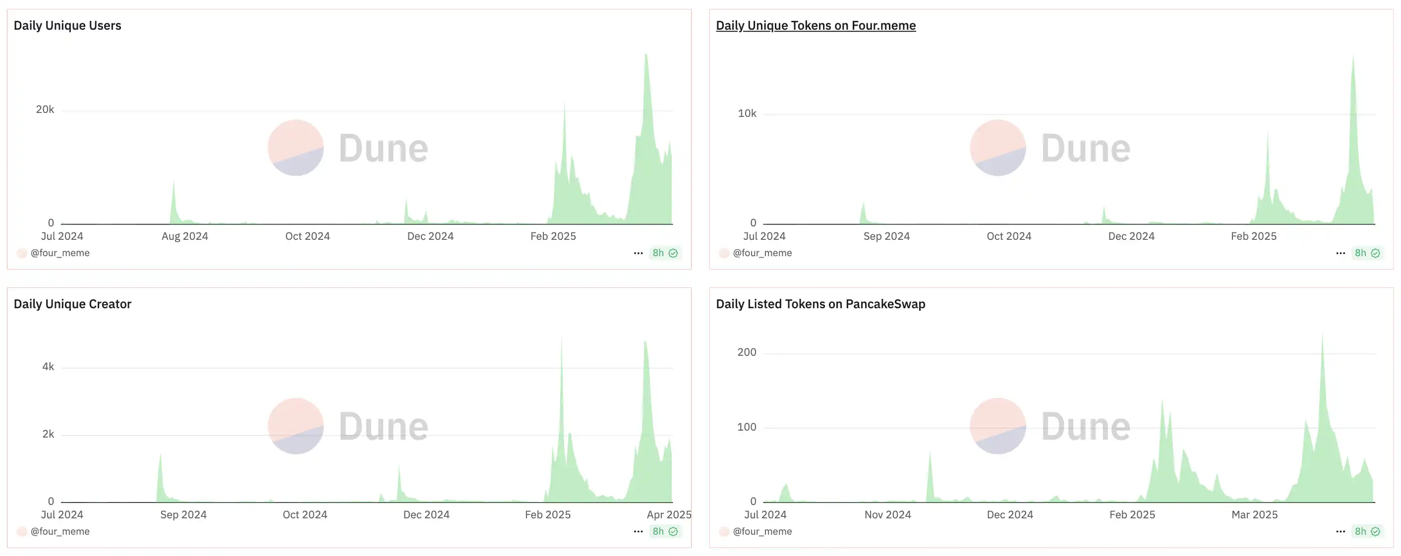Click the 8h refresh badge on Daily Unique Users
1401x556 pixels.
pyautogui.click(x=665, y=253)
